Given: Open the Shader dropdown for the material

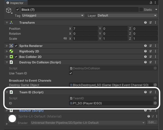Looking at the screenshot, I should point(88,123).
